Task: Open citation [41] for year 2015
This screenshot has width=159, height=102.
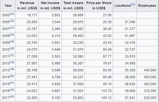Action: 12,83
